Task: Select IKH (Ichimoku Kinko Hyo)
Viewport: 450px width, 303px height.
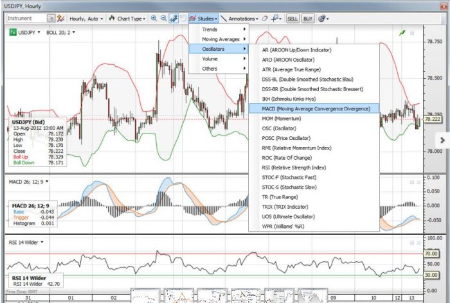Action: click(314, 99)
